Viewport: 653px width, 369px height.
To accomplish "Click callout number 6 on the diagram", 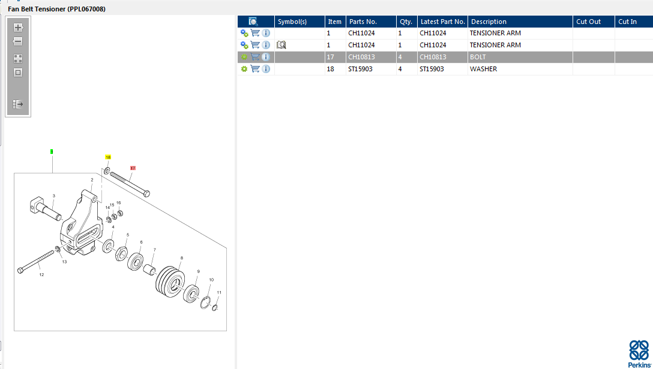I will click(141, 242).
